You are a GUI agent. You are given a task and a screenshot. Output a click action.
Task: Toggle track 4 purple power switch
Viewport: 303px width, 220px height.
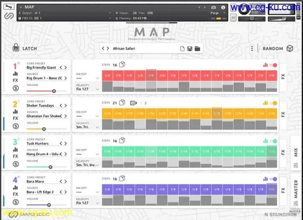coord(273,179)
